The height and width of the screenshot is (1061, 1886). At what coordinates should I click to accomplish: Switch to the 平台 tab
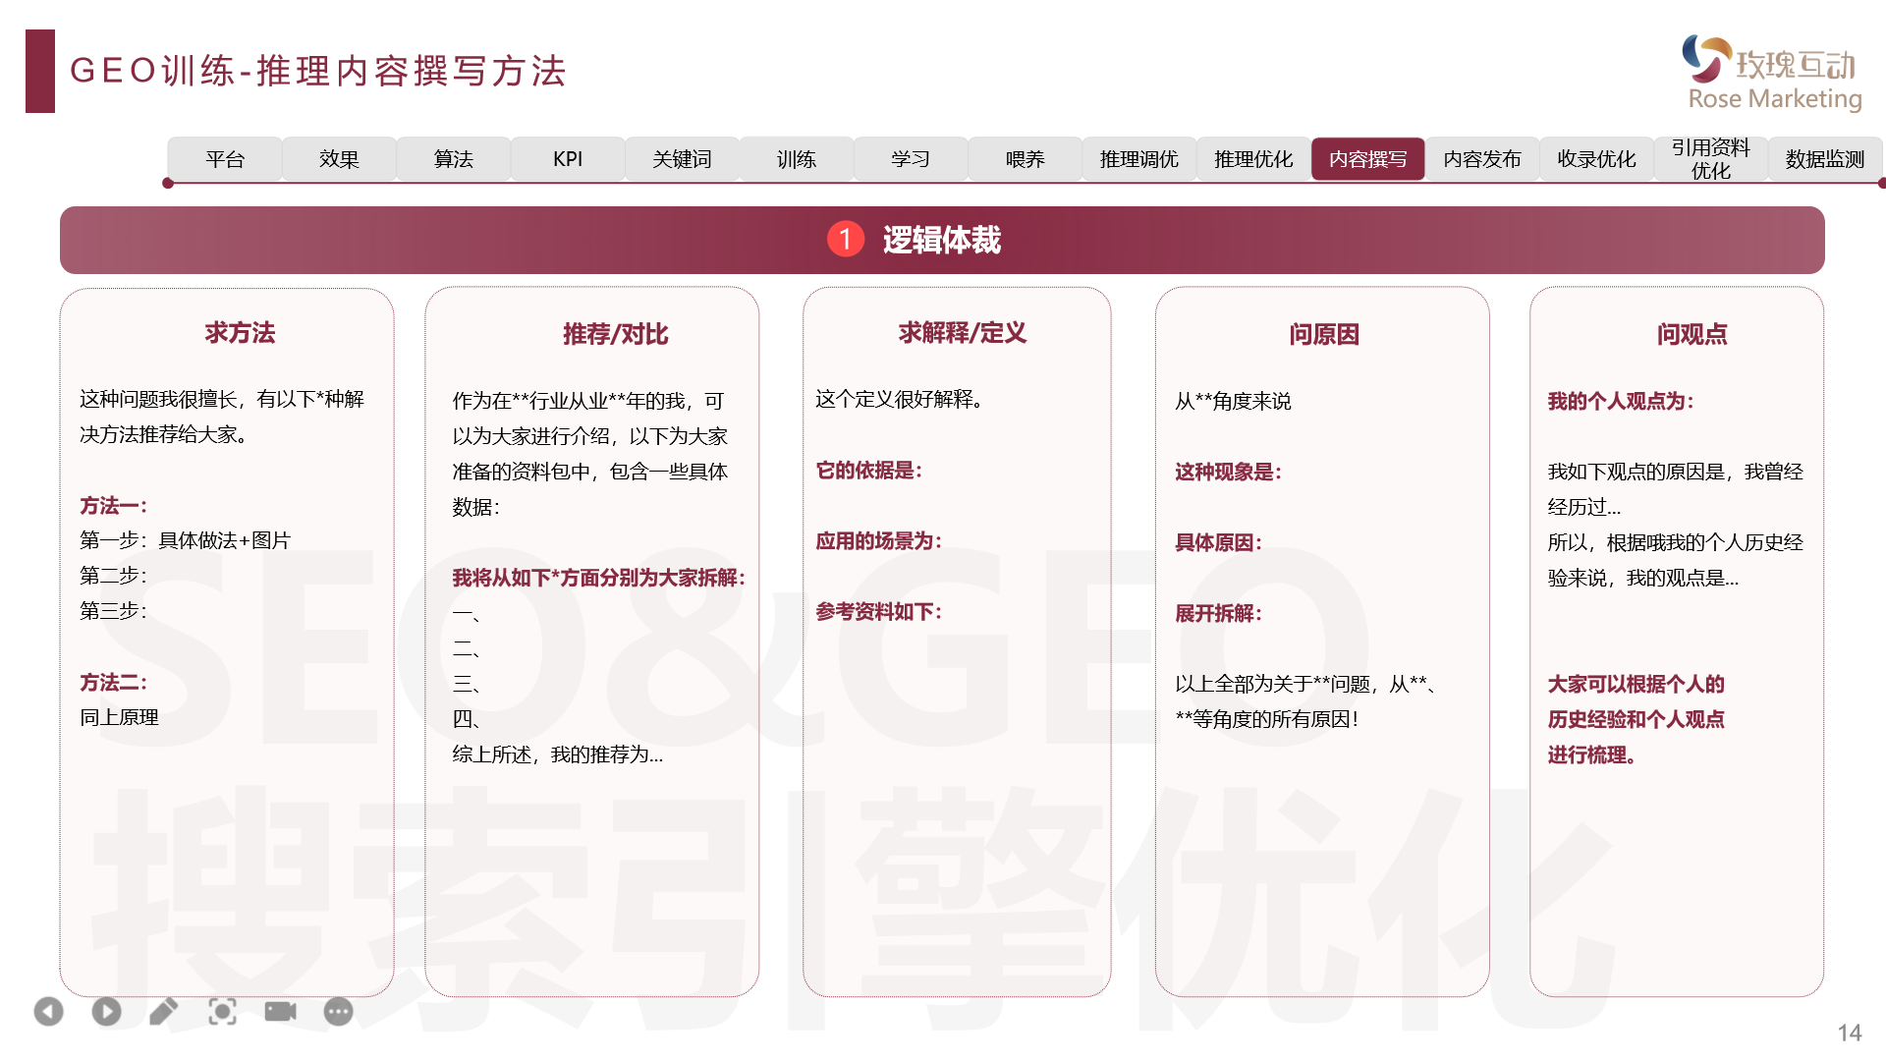point(224,159)
